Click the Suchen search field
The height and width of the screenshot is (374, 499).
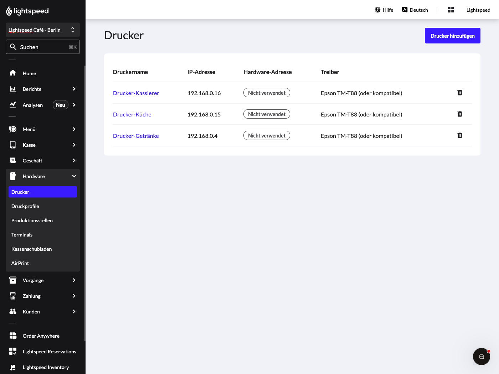pos(43,47)
